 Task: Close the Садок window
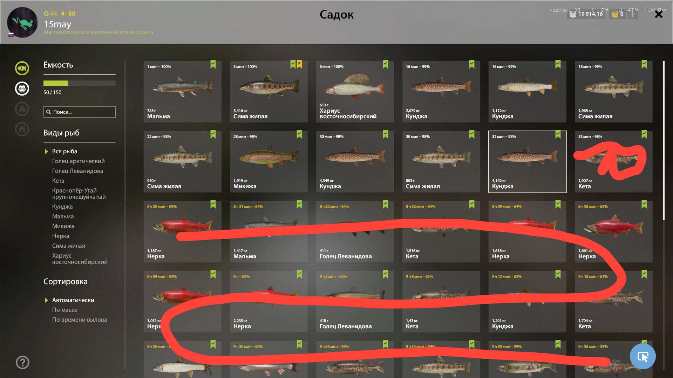[x=659, y=14]
